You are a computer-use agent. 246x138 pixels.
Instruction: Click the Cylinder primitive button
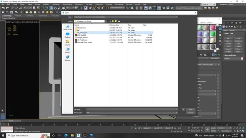coord(228,44)
